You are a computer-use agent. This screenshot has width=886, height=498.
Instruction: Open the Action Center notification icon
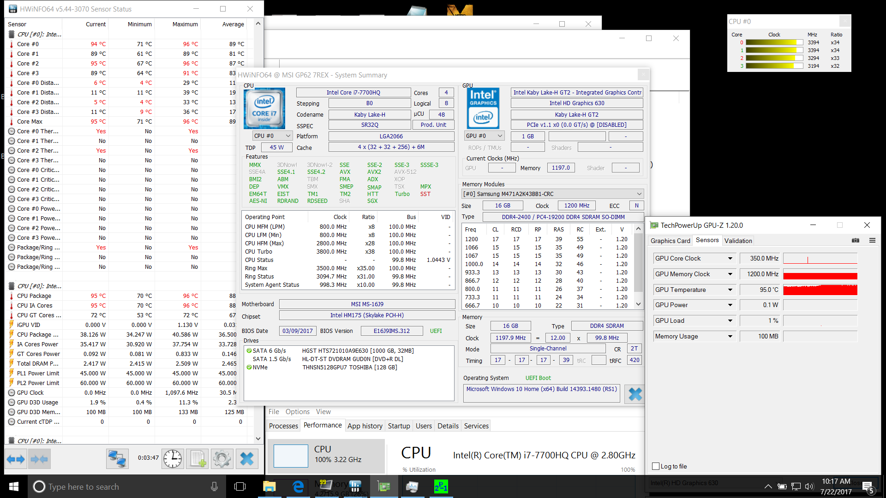(x=868, y=487)
